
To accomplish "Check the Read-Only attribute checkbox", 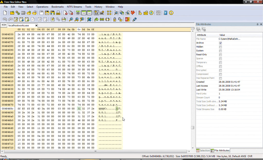I will click(x=220, y=55).
